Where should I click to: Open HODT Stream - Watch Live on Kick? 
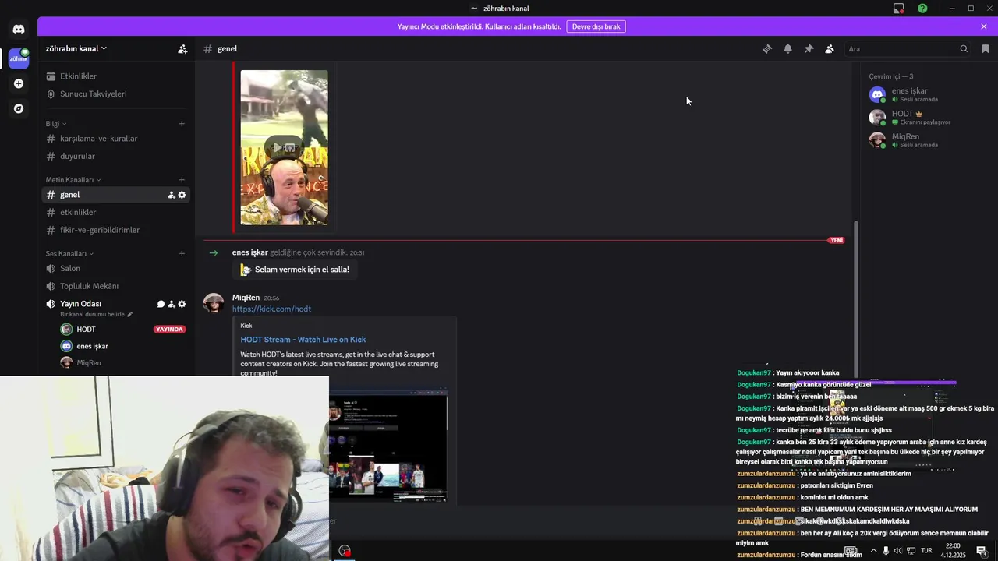303,340
